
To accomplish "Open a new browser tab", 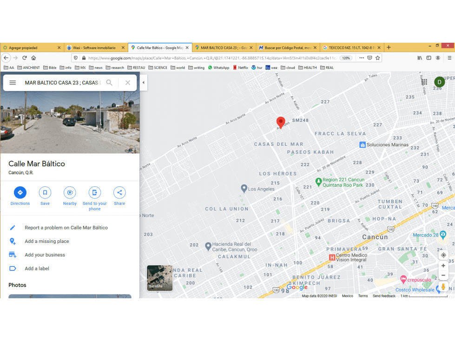I will 389,47.
